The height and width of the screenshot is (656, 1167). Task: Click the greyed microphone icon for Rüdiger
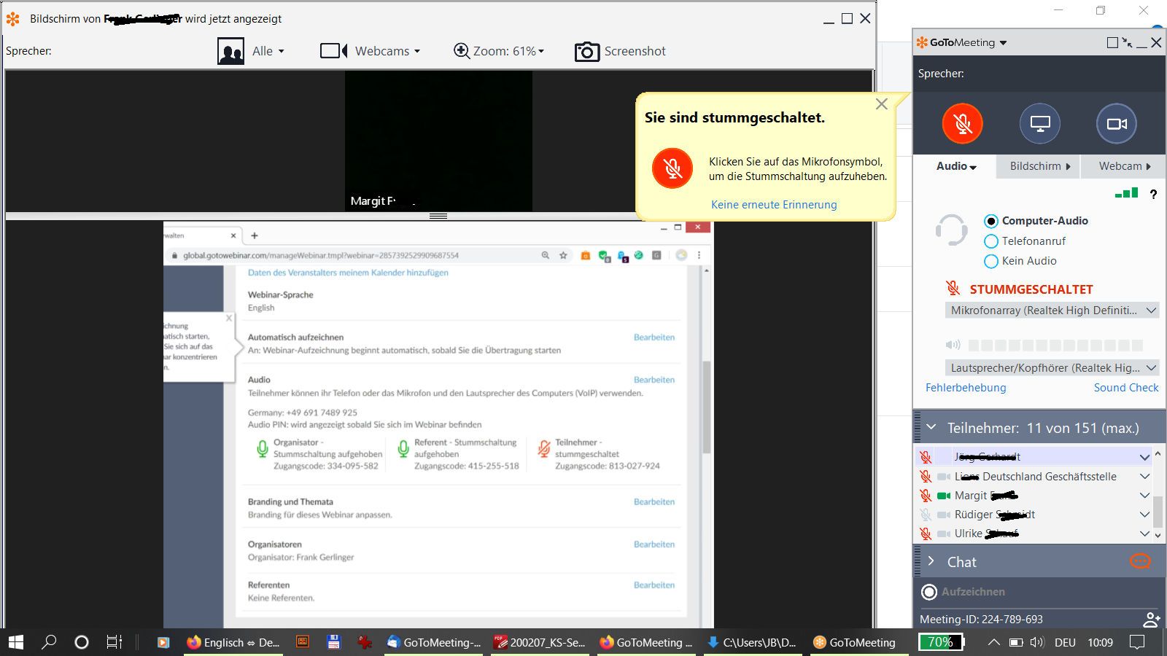[926, 515]
